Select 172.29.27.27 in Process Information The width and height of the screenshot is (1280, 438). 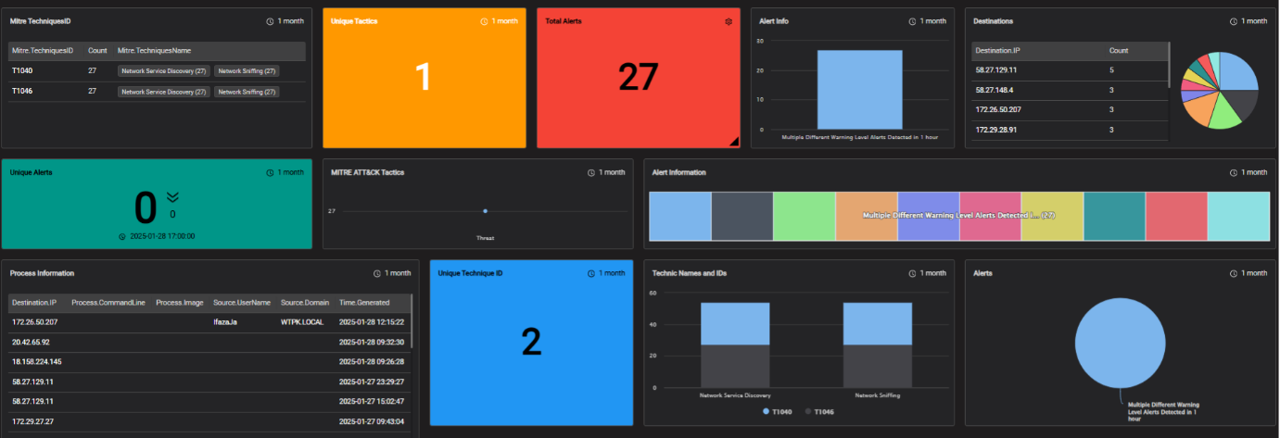click(x=32, y=420)
